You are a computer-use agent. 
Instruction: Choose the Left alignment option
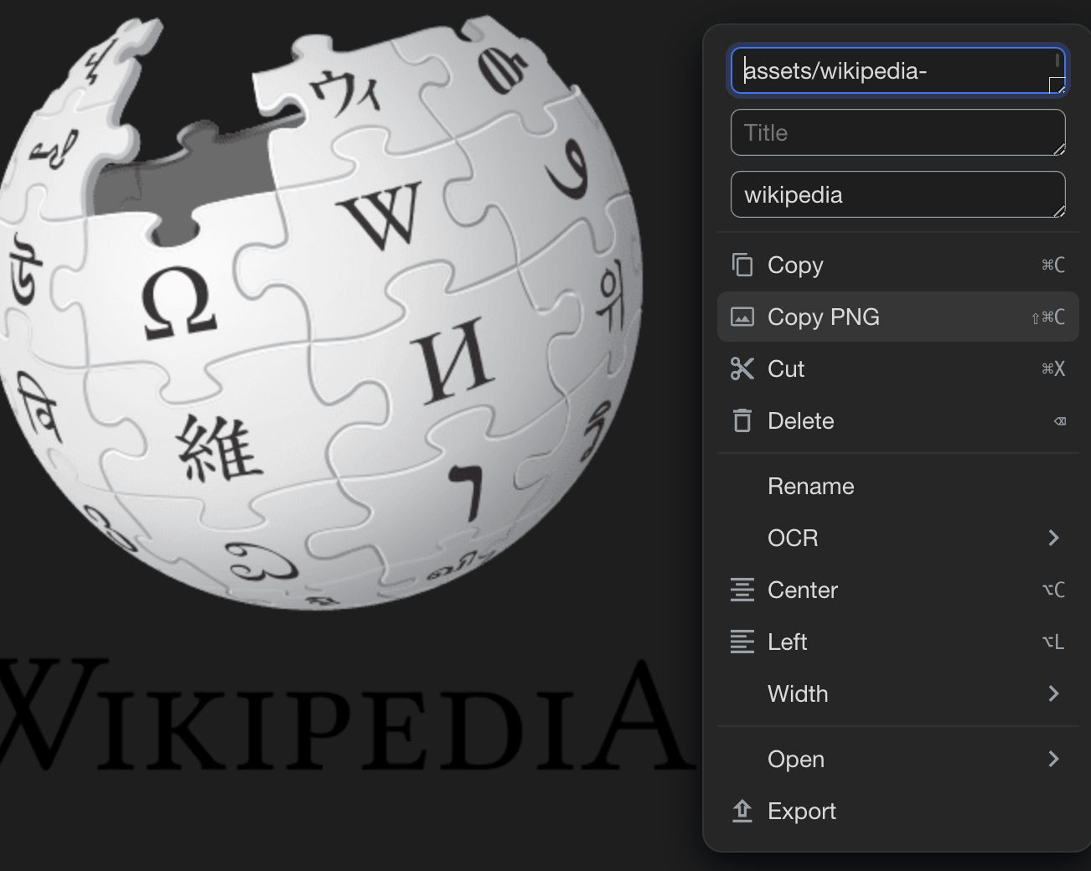coord(787,642)
